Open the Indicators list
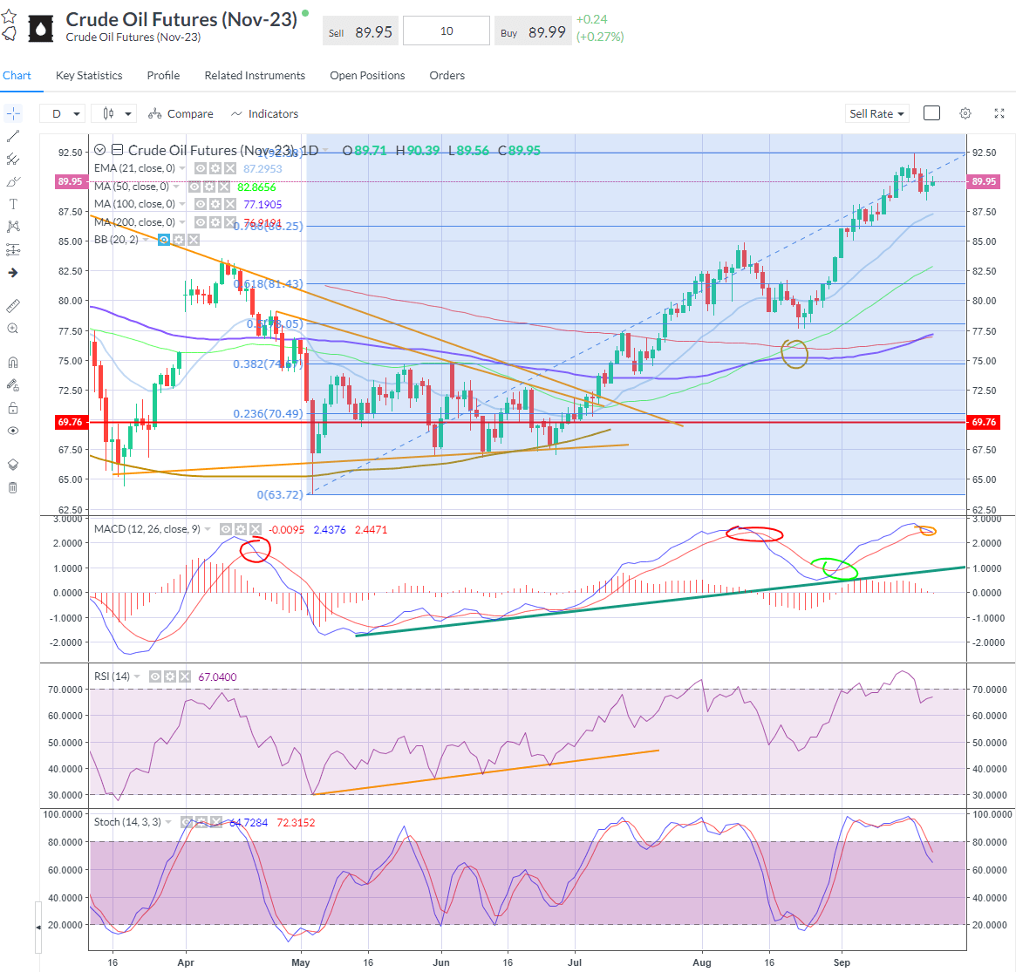This screenshot has width=1016, height=972. [x=264, y=114]
